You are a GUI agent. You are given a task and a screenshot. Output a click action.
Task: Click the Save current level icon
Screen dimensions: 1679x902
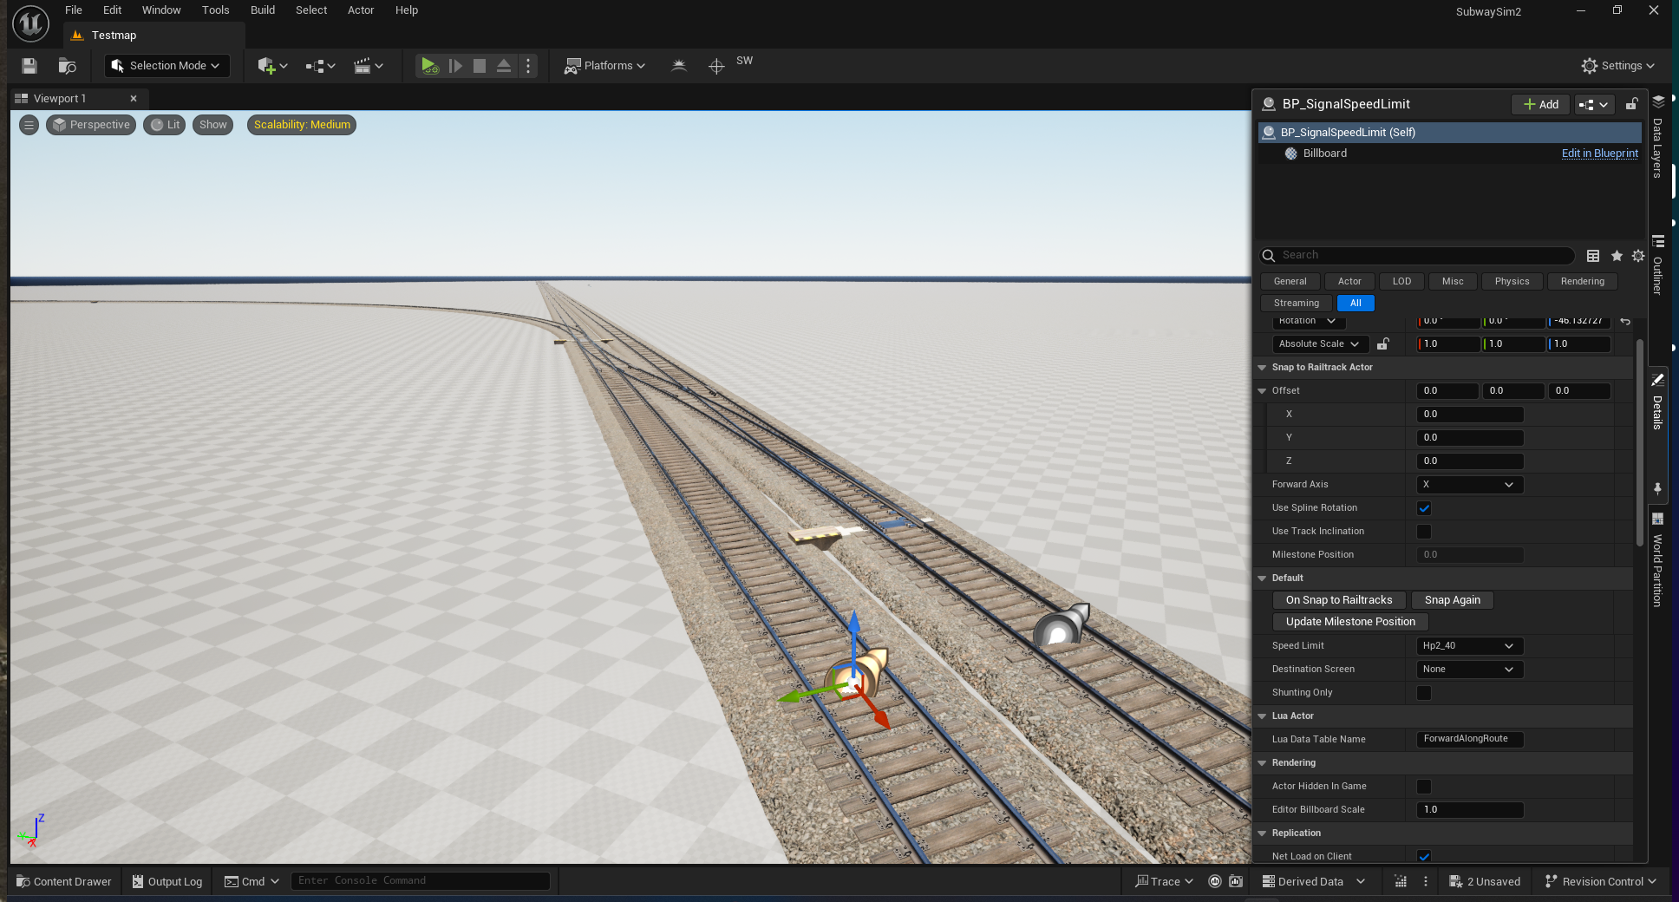(29, 66)
